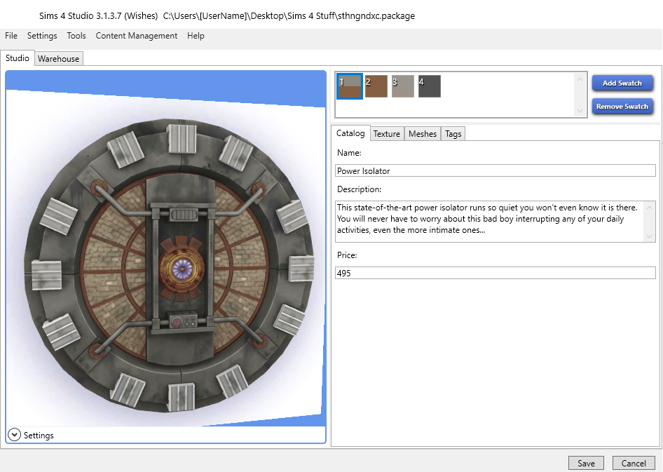Save the package changes

click(586, 463)
